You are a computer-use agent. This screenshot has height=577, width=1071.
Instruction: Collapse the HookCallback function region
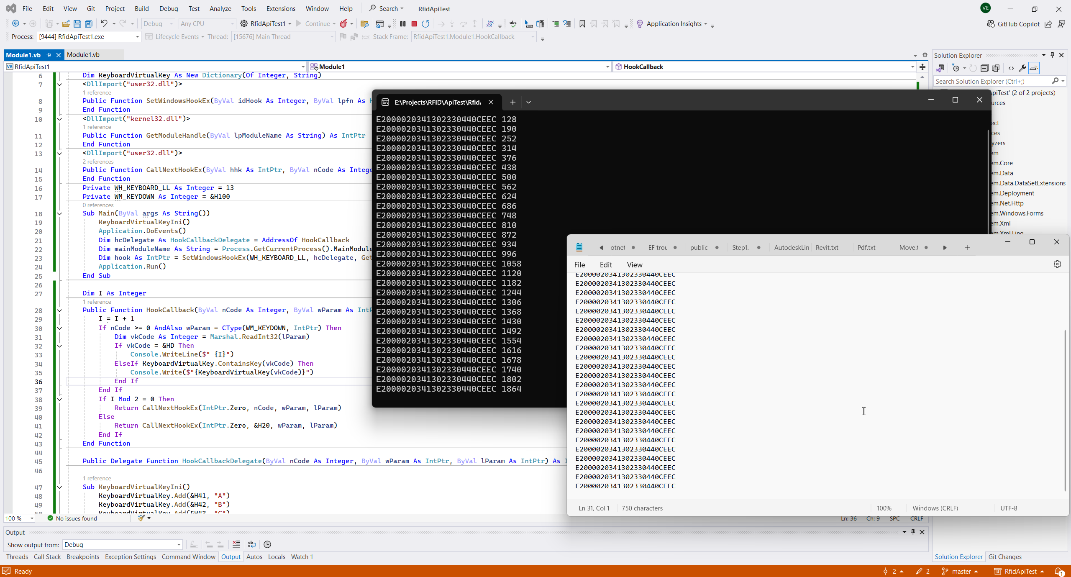pos(59,310)
